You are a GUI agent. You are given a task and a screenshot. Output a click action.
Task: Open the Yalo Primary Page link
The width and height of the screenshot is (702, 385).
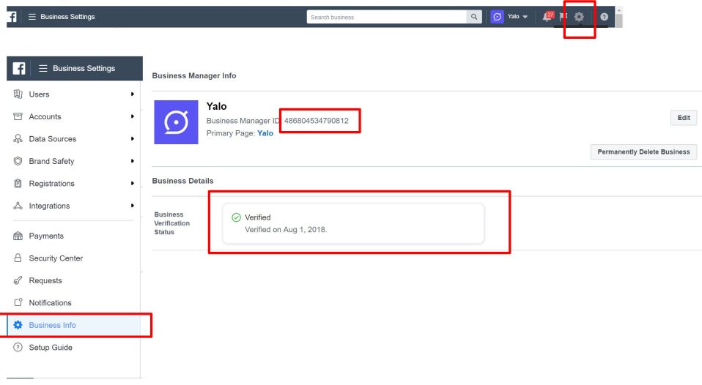[x=265, y=133]
